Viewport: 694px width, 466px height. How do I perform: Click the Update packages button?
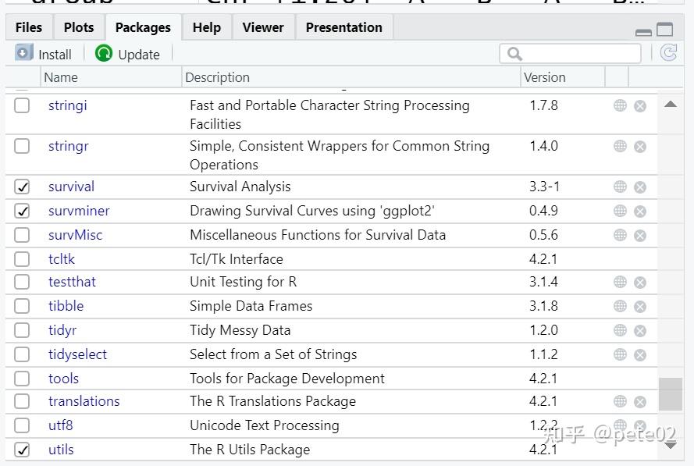[127, 54]
